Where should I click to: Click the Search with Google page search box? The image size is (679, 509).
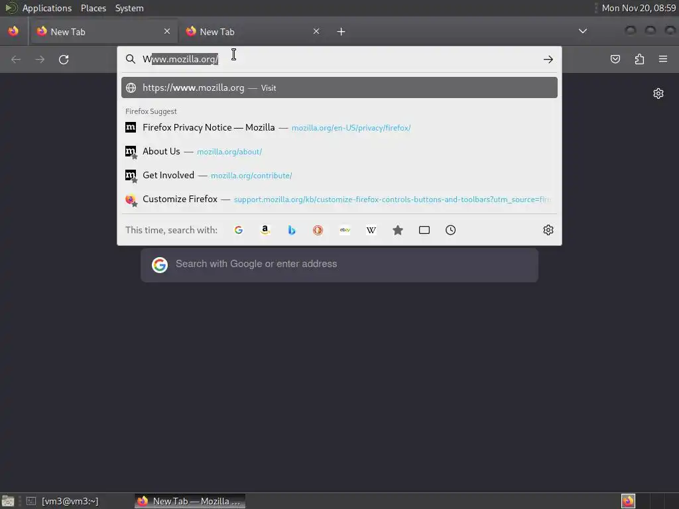pyautogui.click(x=339, y=265)
